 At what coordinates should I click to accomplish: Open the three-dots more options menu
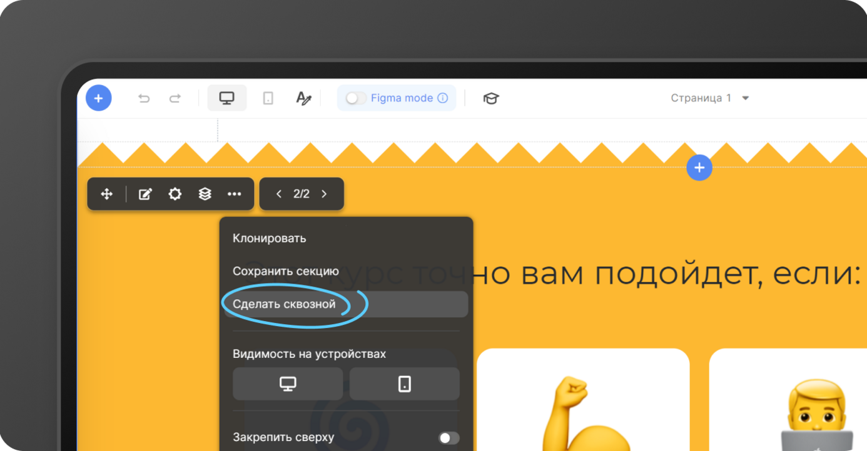pos(235,194)
